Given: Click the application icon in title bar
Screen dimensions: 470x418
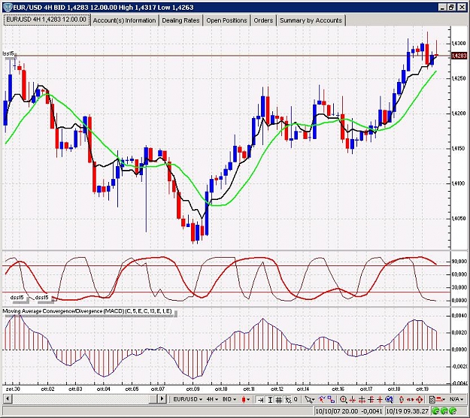Looking at the screenshot, I should coord(8,8).
